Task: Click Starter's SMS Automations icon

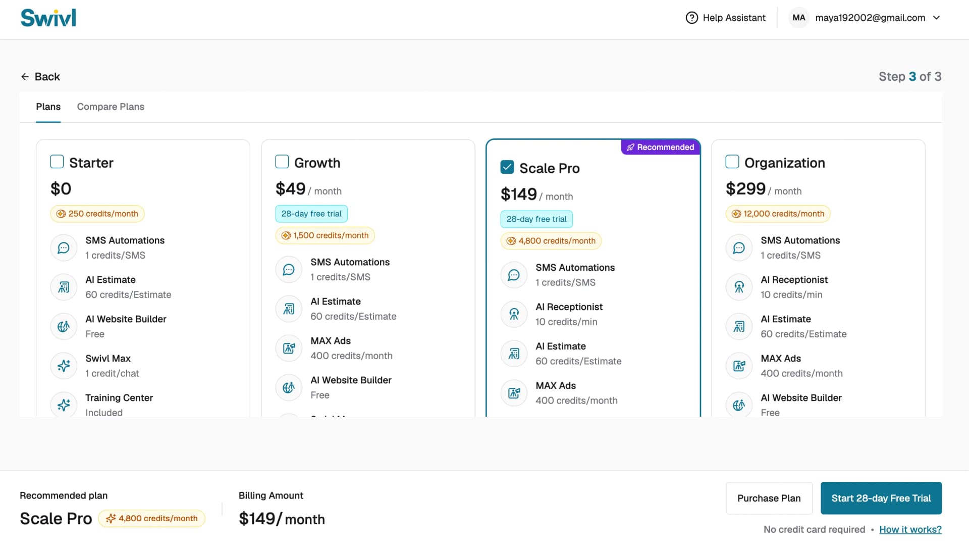Action: click(64, 248)
